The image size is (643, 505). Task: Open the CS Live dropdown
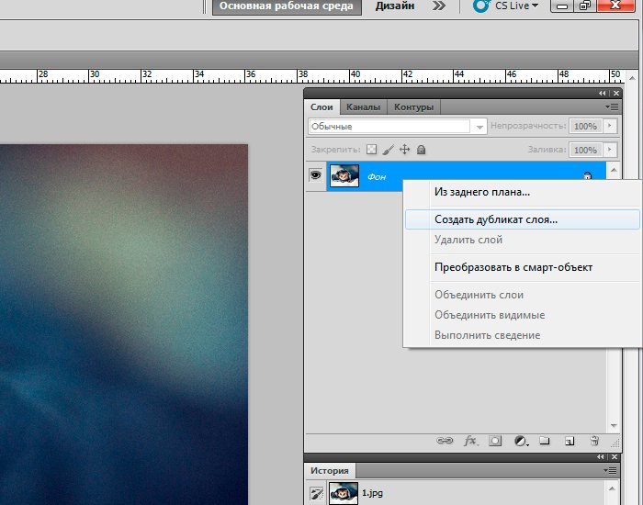[x=506, y=6]
